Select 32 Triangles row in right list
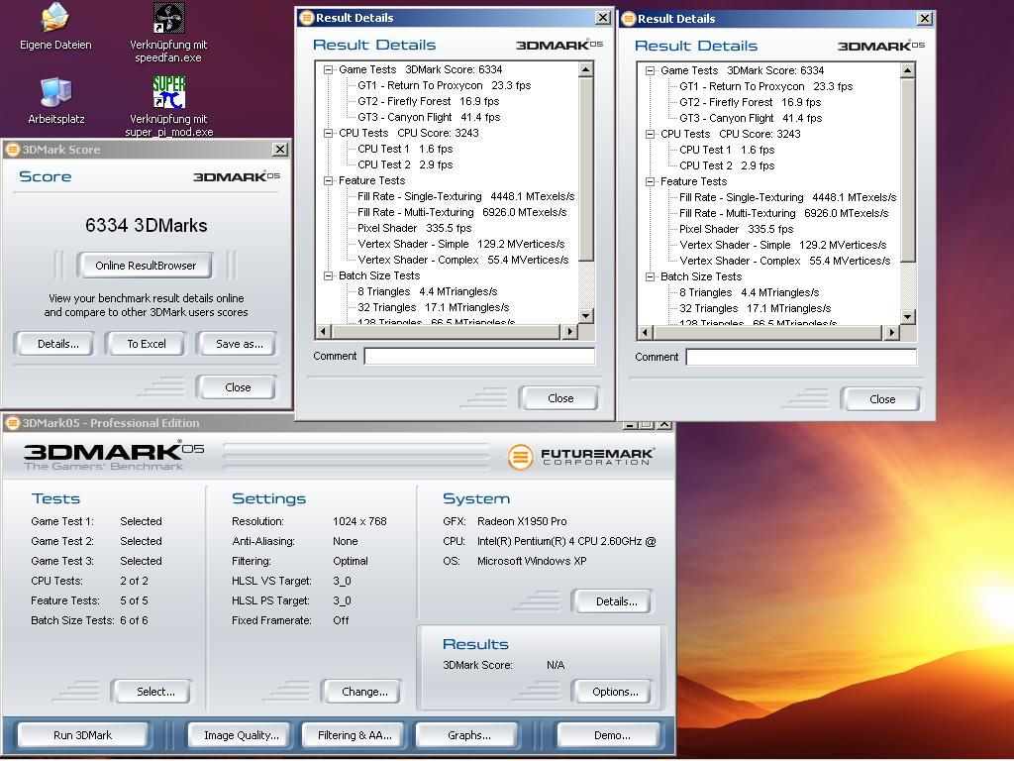 click(754, 309)
